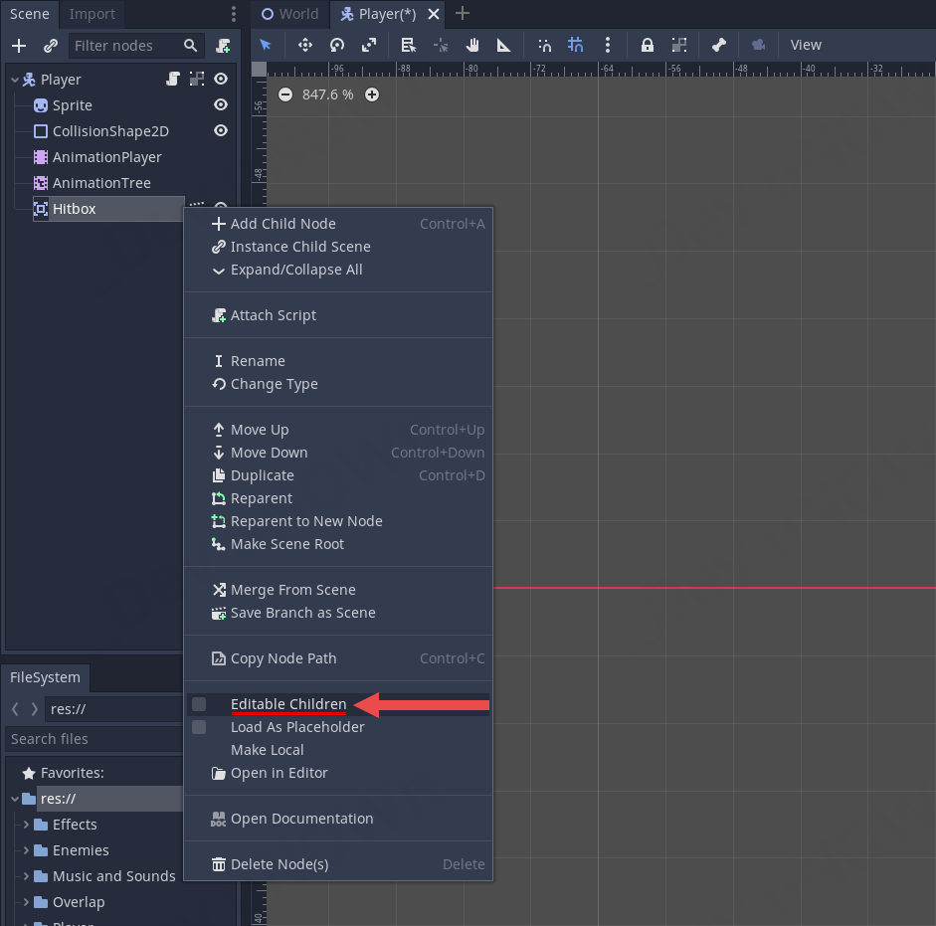Choose Move Up in context menu
Screen dimensions: 936x926
tap(338, 430)
